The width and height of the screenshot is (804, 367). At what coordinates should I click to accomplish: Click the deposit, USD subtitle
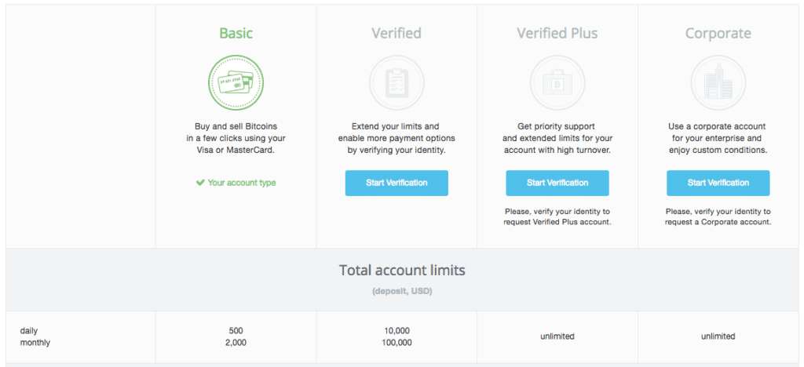pyautogui.click(x=402, y=291)
